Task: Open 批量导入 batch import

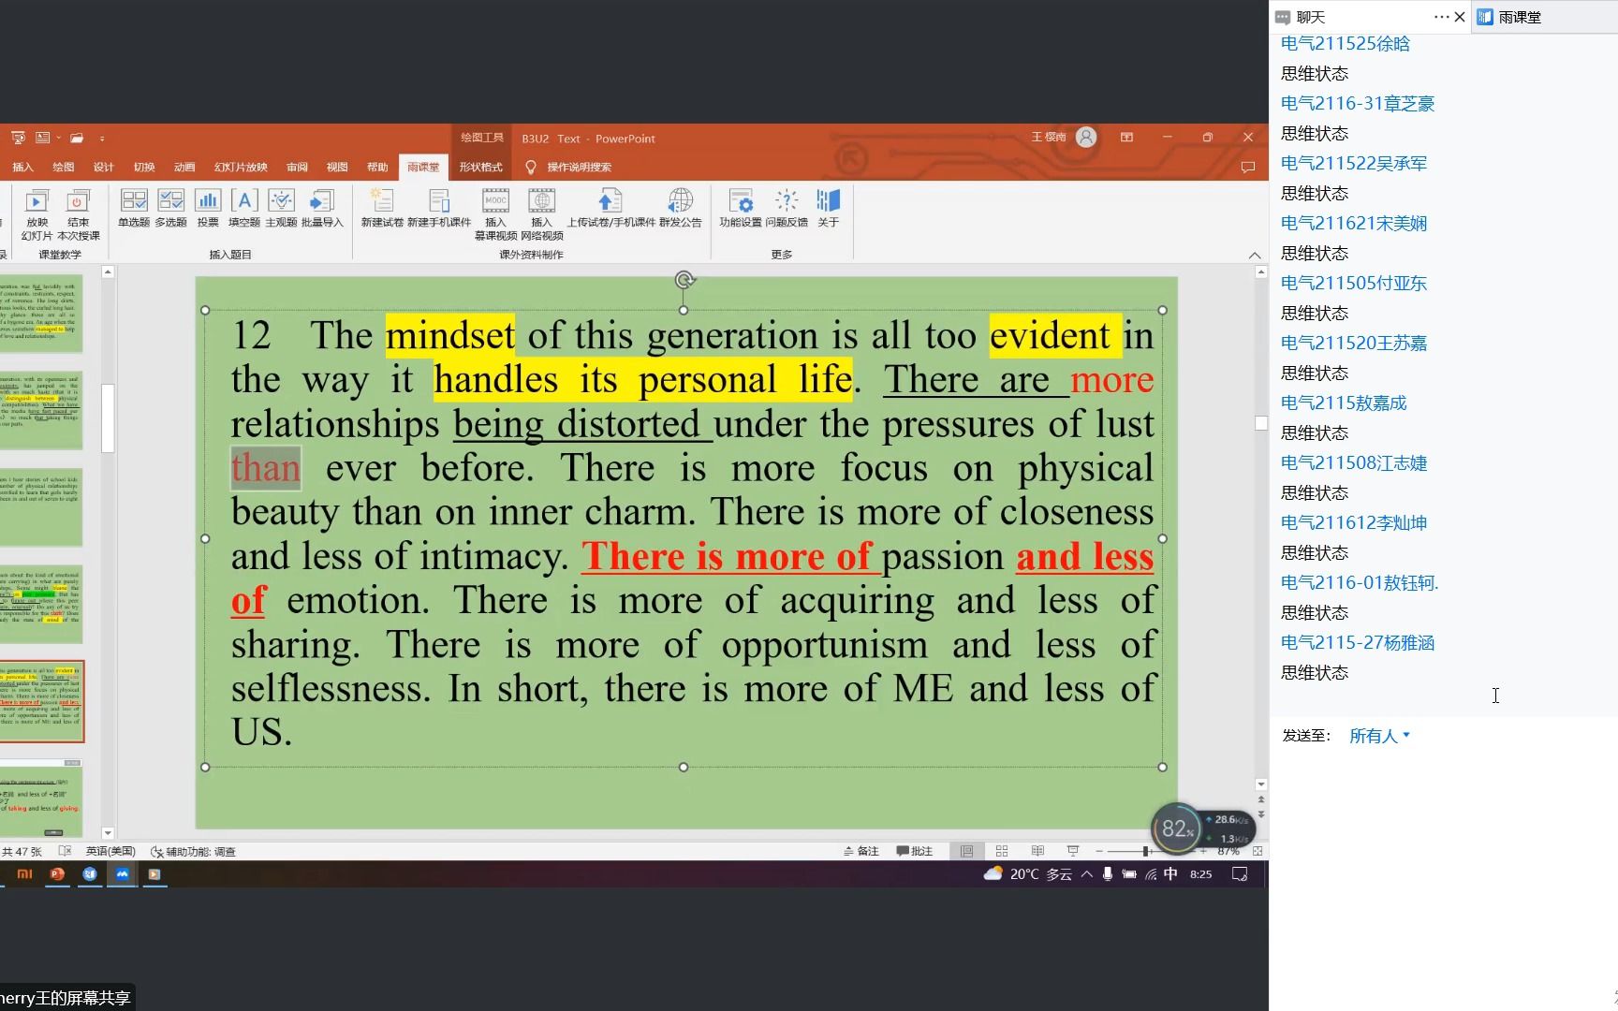Action: click(x=322, y=208)
